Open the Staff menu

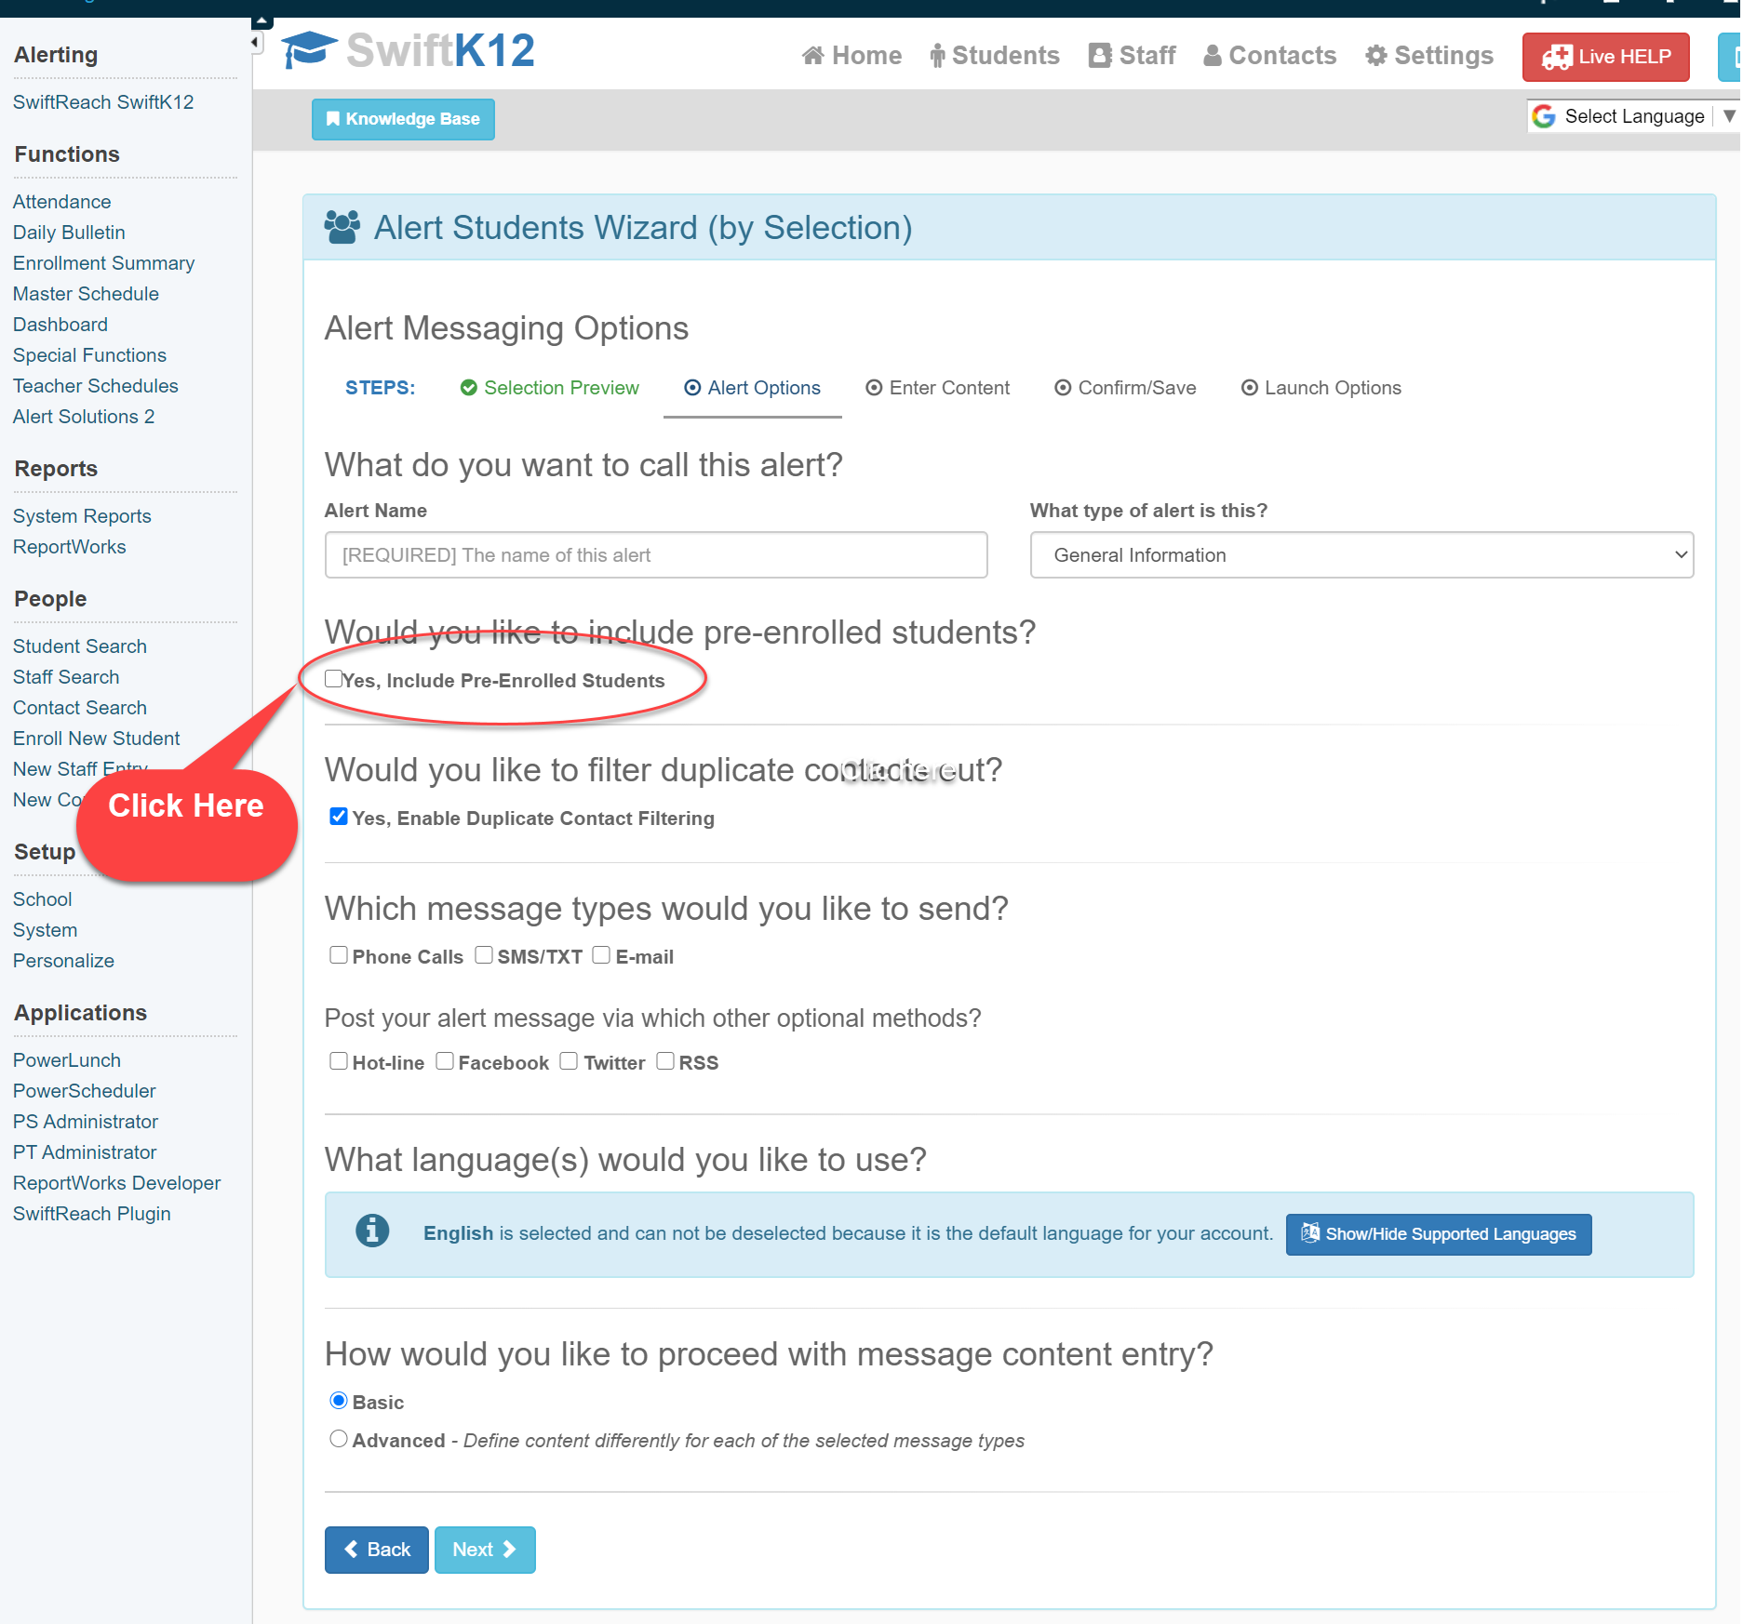pyautogui.click(x=1133, y=56)
